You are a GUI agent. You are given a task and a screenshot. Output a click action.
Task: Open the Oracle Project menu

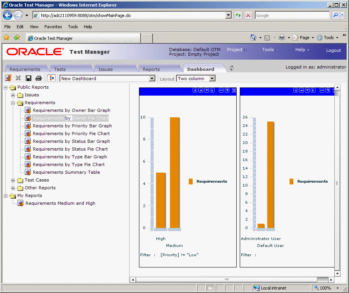coord(237,50)
